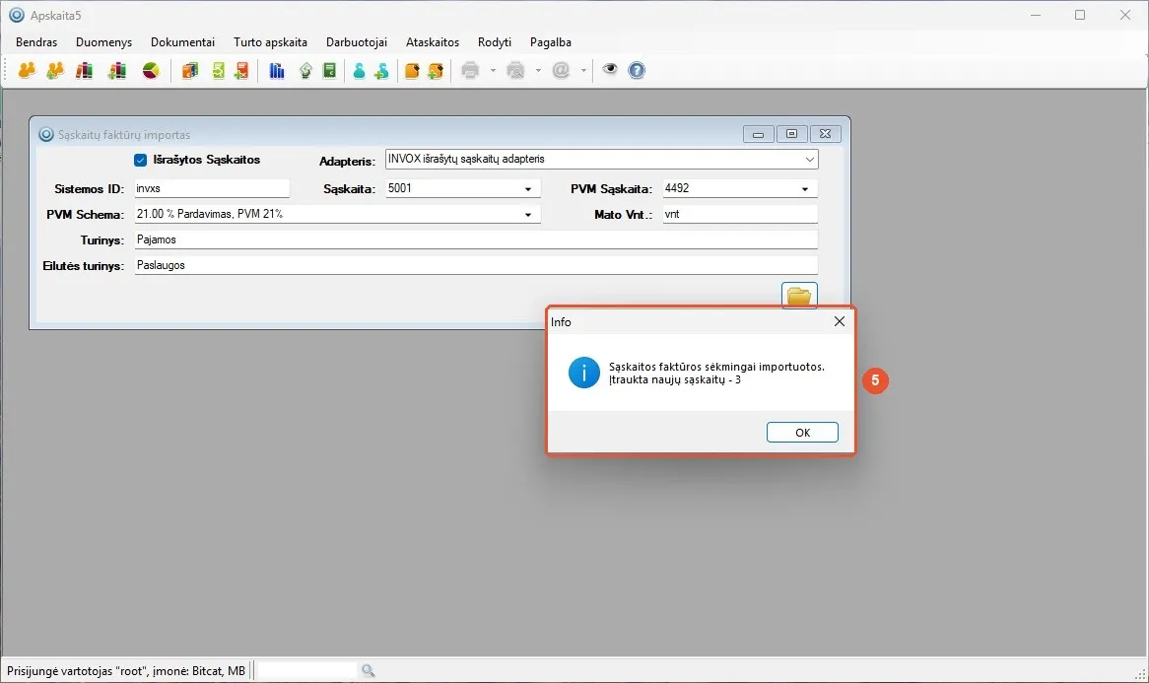
Task: Click the Mato Vnt. input field
Action: coord(740,214)
